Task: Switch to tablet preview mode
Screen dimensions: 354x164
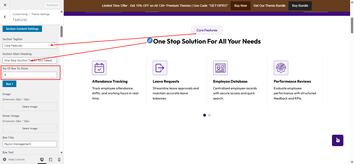Action: tap(51, 160)
